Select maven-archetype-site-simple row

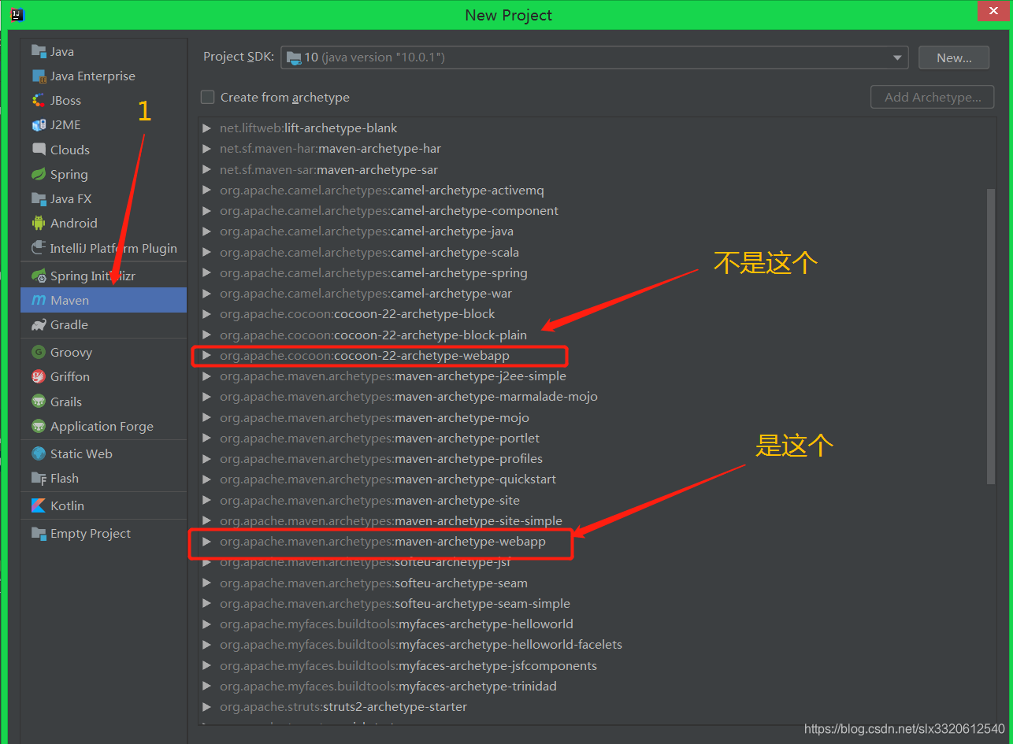click(596, 520)
